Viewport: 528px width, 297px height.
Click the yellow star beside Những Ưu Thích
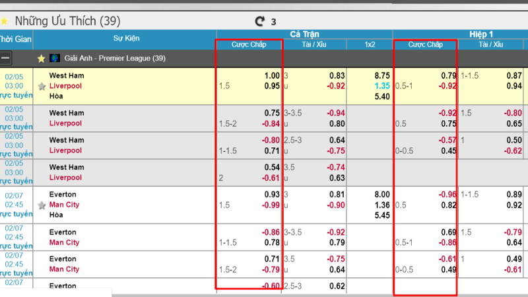5,21
